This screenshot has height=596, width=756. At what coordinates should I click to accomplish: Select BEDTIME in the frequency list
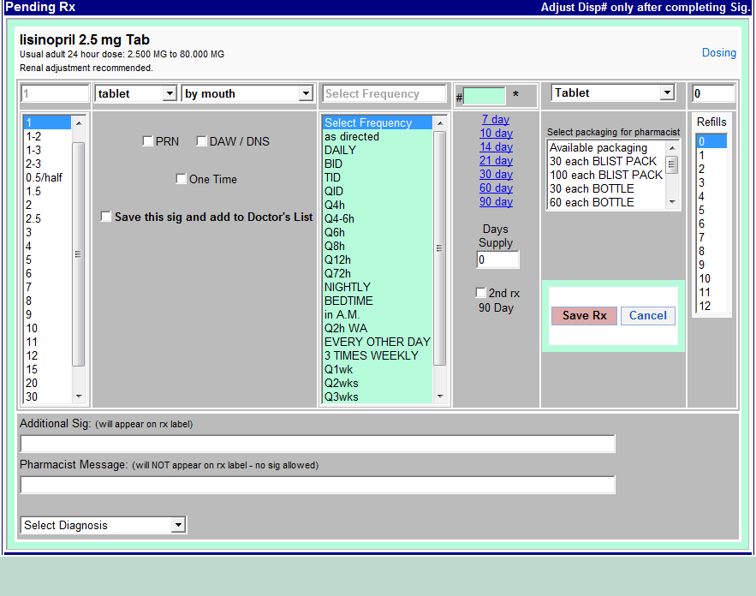click(x=378, y=301)
